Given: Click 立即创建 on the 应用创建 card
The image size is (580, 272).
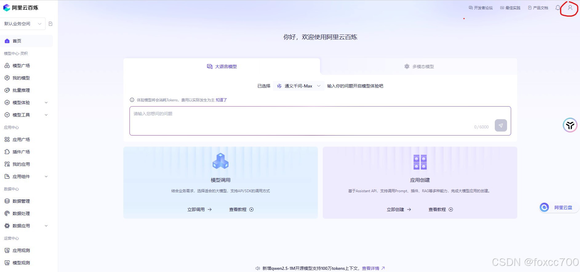Looking at the screenshot, I should (399, 209).
